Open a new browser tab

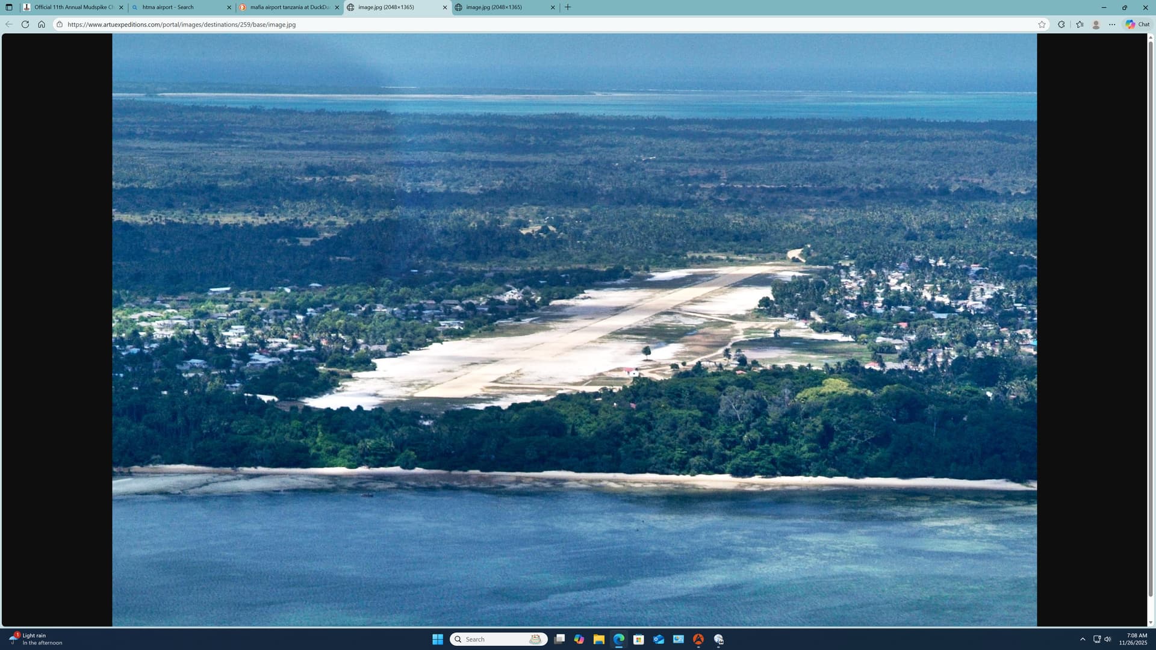click(x=568, y=7)
